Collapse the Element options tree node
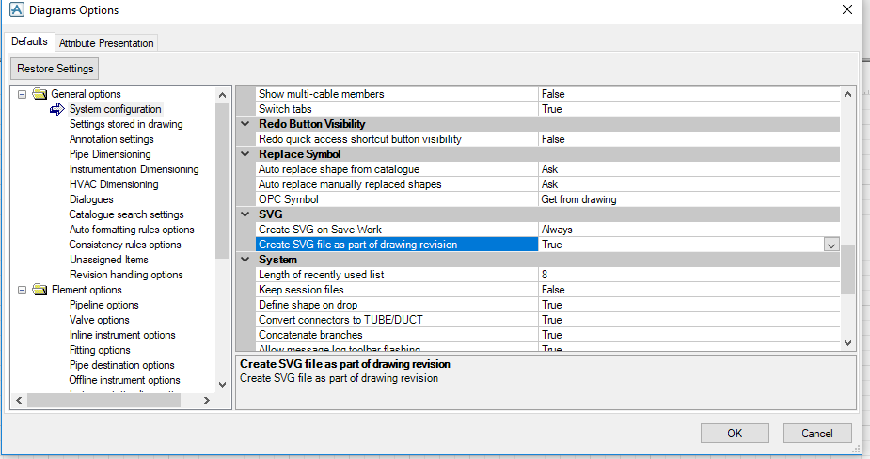The width and height of the screenshot is (870, 459). (22, 291)
